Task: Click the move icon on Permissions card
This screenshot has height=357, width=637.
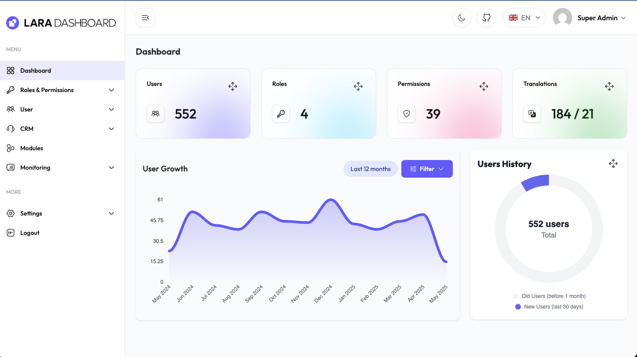Action: point(484,86)
